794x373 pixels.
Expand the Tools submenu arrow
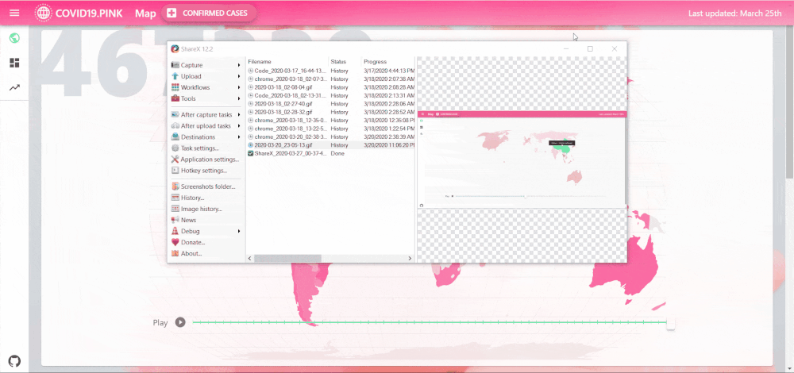point(239,98)
